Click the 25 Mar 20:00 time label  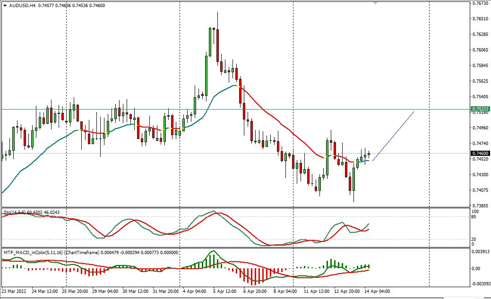point(75,291)
